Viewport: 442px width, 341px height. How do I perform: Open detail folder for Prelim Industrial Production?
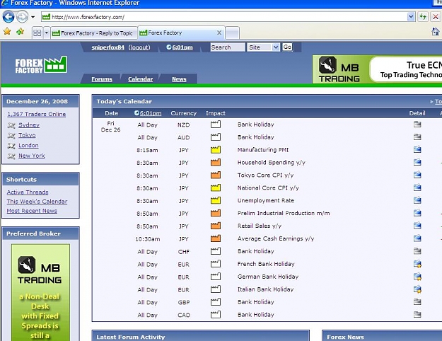coord(417,213)
